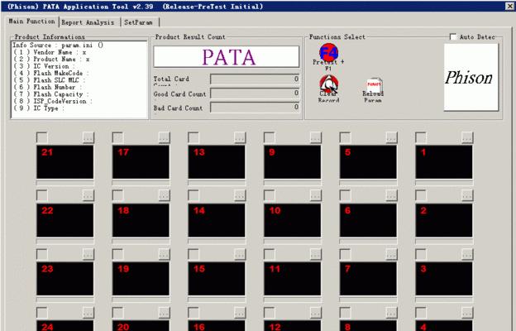
Task: Select the '( 9 ) IC Type' line
Action: coord(39,108)
